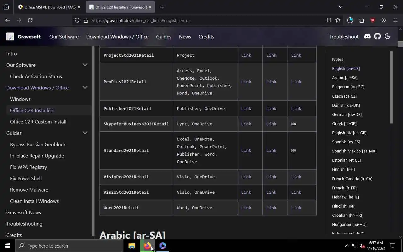Click the Gravesoft logo icon
The width and height of the screenshot is (403, 252).
click(x=10, y=37)
